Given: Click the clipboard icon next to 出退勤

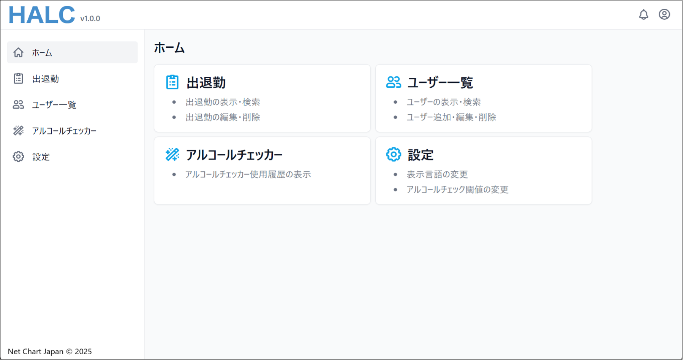Looking at the screenshot, I should click(x=18, y=78).
